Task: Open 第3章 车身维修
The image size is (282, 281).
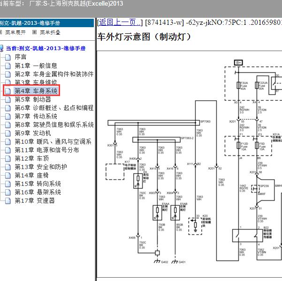Action: (x=36, y=82)
